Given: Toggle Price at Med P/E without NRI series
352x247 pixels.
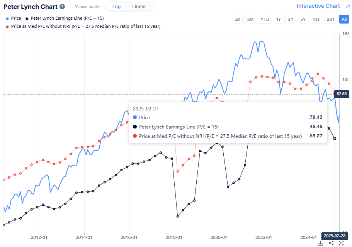Looking at the screenshot, I should (x=83, y=26).
